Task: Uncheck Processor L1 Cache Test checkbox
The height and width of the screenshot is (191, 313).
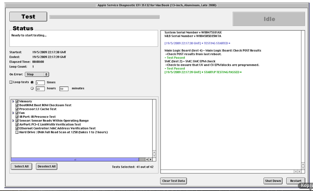Action: (17, 109)
